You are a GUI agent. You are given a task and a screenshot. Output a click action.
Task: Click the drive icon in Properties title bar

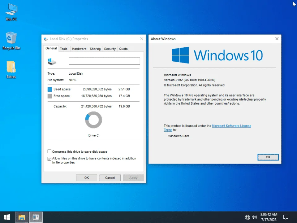(x=46, y=39)
